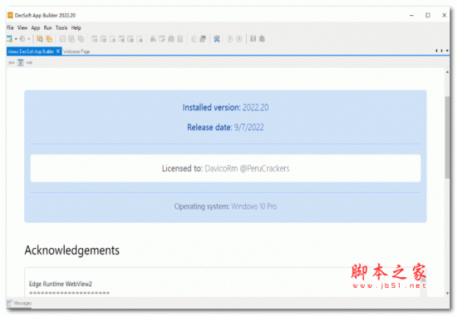
Task: Click the bug debug toolbar icon
Action: 262,39
